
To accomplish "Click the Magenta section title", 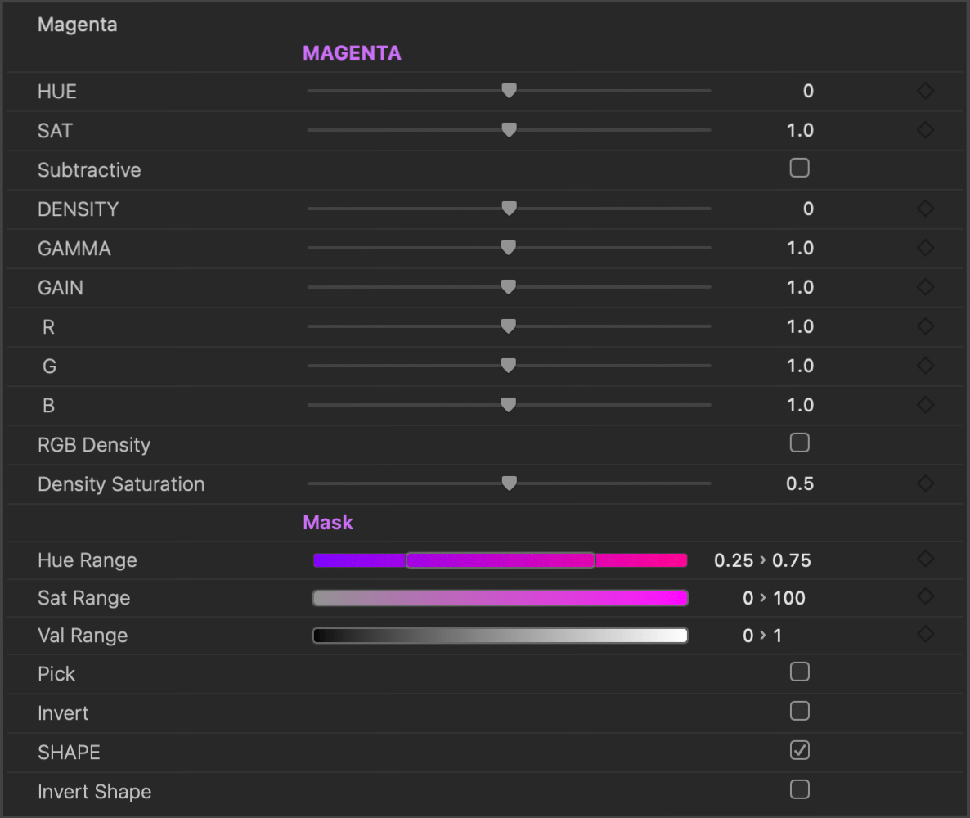I will coord(77,25).
